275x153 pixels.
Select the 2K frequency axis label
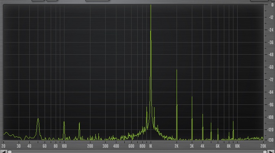pyautogui.click(x=177, y=146)
